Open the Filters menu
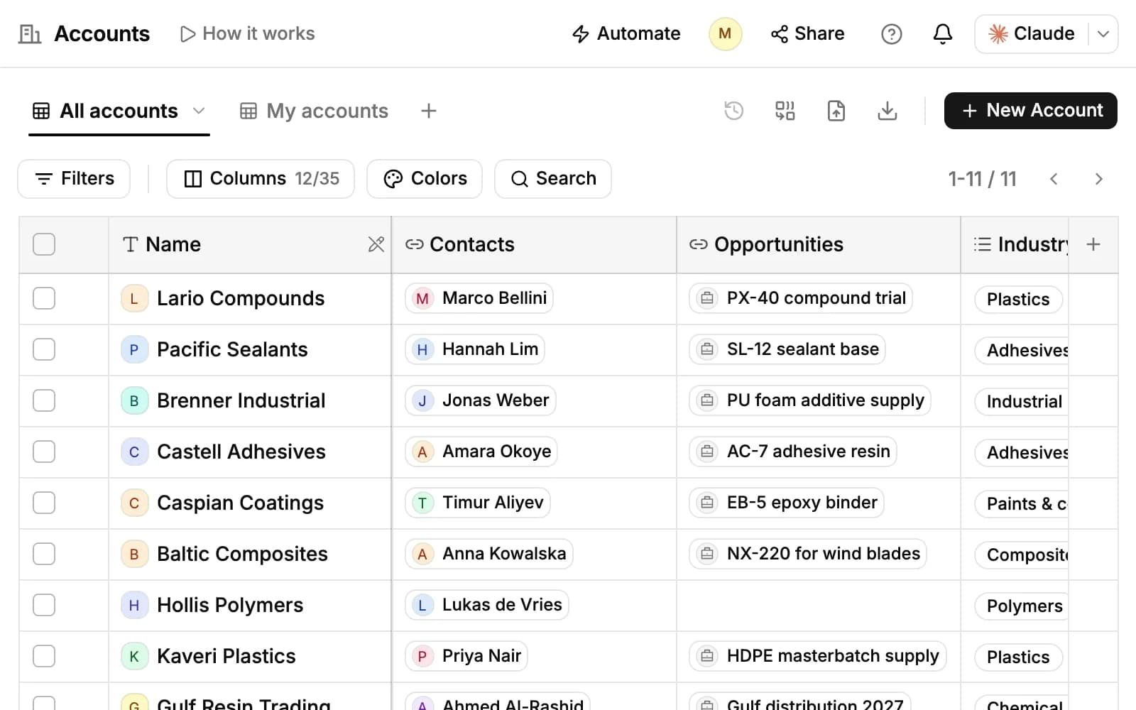 [x=74, y=179]
